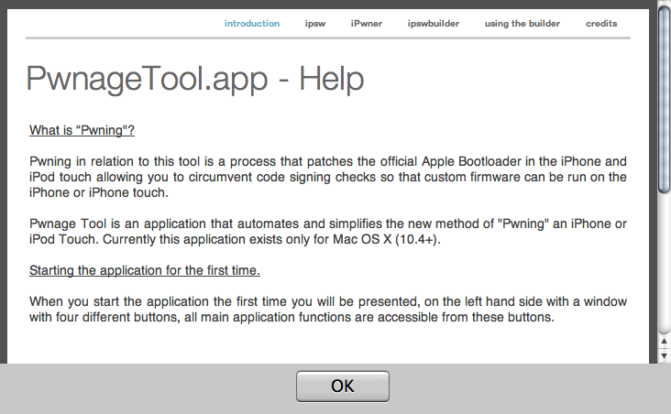Click the paragraph starting "Pwnage Tool is"
The height and width of the screenshot is (414, 671).
[328, 232]
